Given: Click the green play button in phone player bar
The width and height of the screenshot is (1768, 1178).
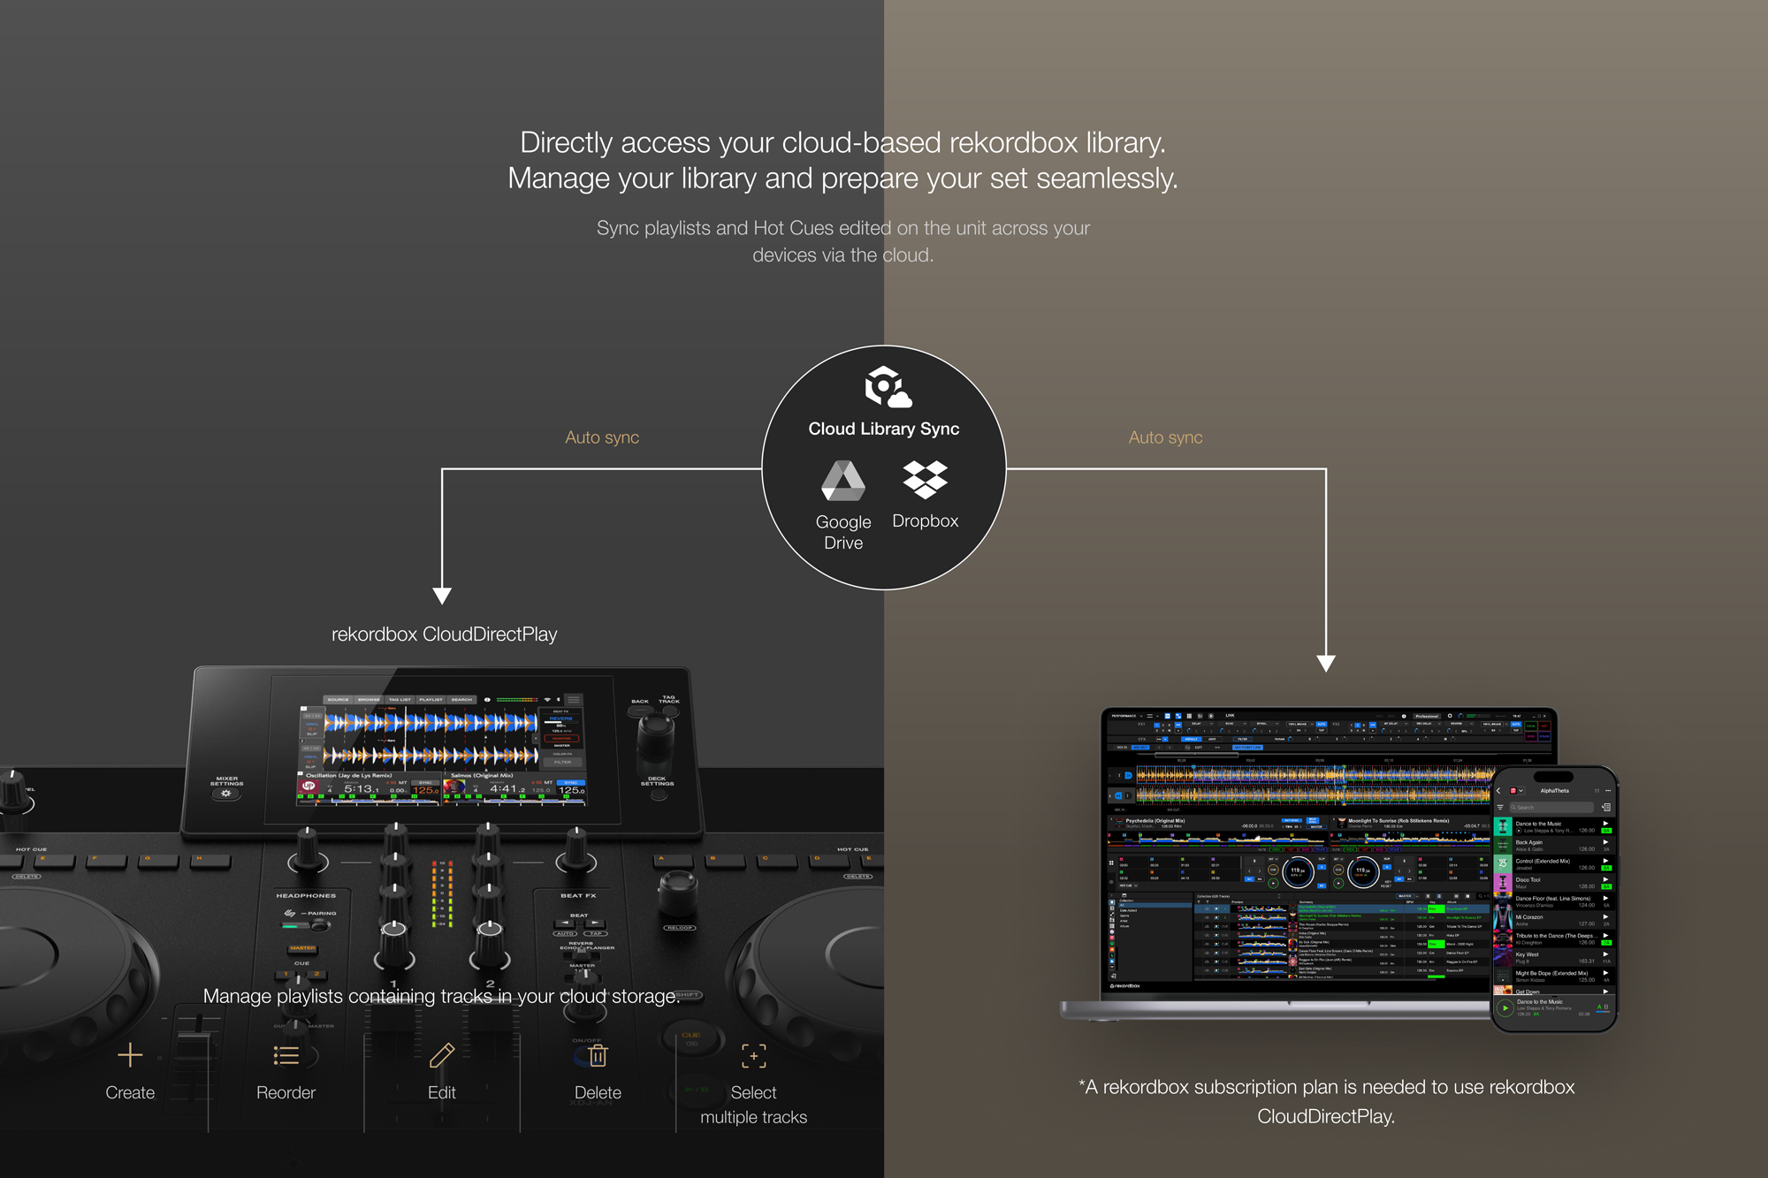Looking at the screenshot, I should click(x=1505, y=1008).
